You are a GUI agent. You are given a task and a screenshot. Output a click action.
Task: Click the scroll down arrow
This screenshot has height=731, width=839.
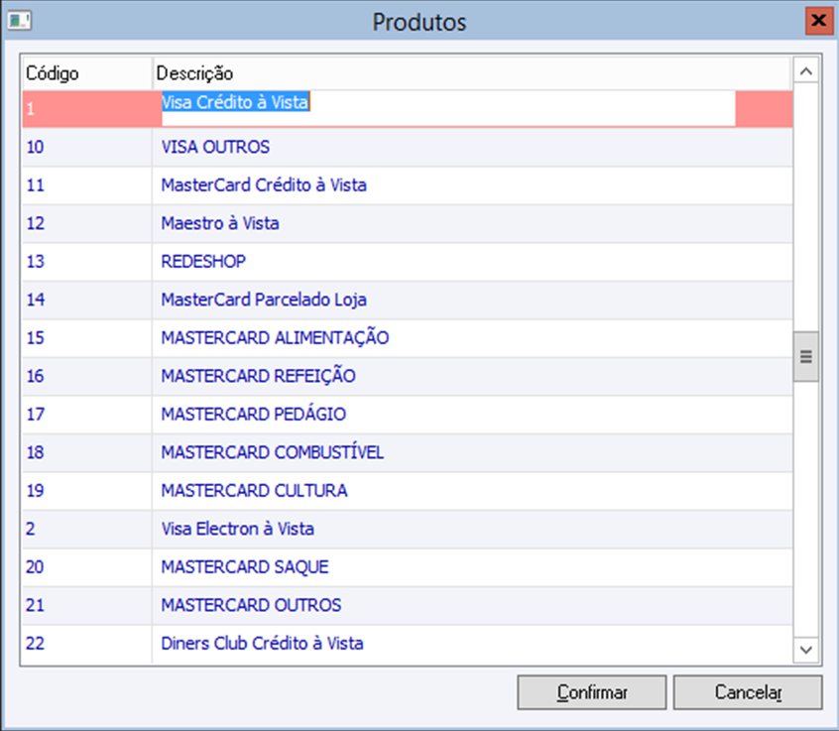point(806,650)
